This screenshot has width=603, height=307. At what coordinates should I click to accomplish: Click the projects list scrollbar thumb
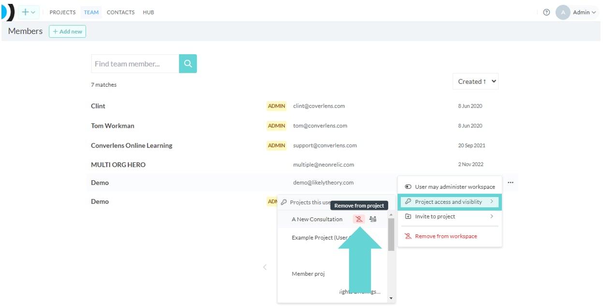[391, 234]
